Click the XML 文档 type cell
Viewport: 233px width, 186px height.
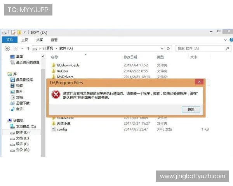click(x=165, y=129)
